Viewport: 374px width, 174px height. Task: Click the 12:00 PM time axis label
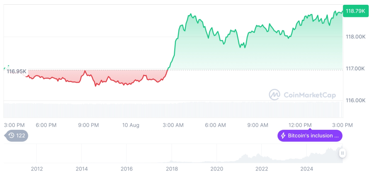[301, 125]
